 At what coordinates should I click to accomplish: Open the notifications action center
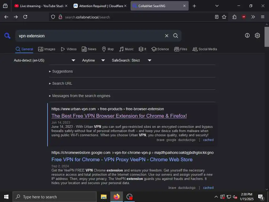click(261, 197)
